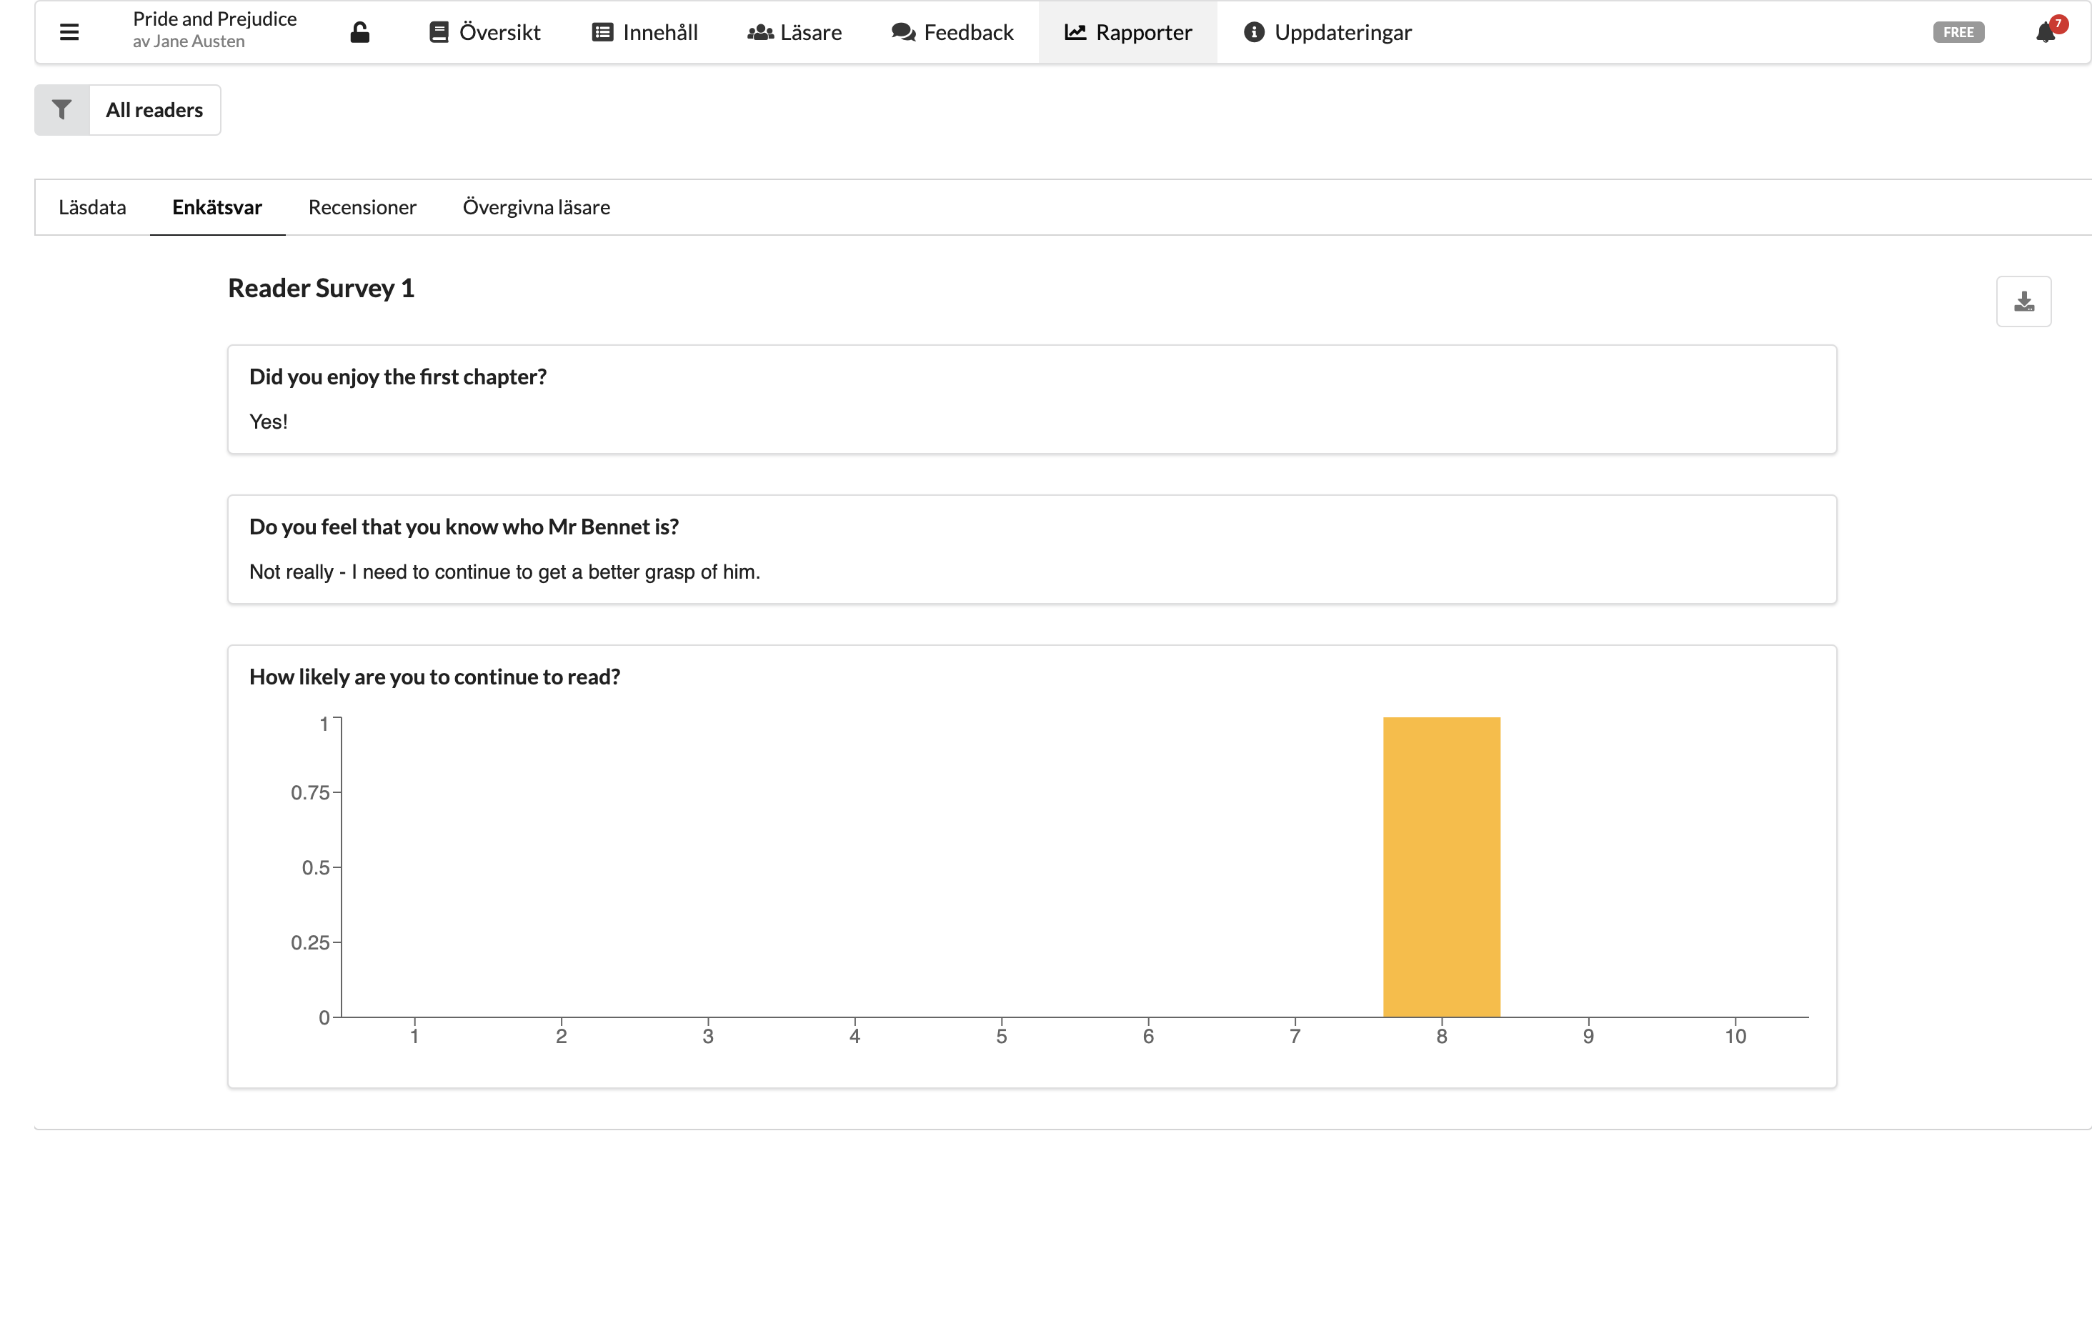Open Uppdateringar page
Screen dimensions: 2092x1326
1328,32
